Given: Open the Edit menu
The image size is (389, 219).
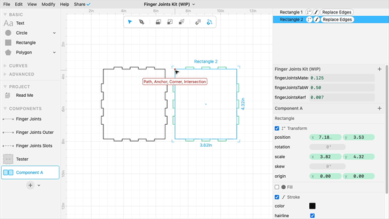Looking at the screenshot, I should (19, 4).
